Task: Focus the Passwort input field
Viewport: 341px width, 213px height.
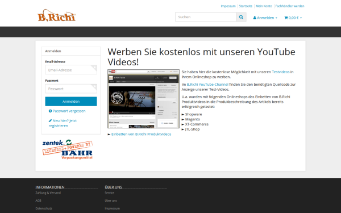Action: coord(71,89)
